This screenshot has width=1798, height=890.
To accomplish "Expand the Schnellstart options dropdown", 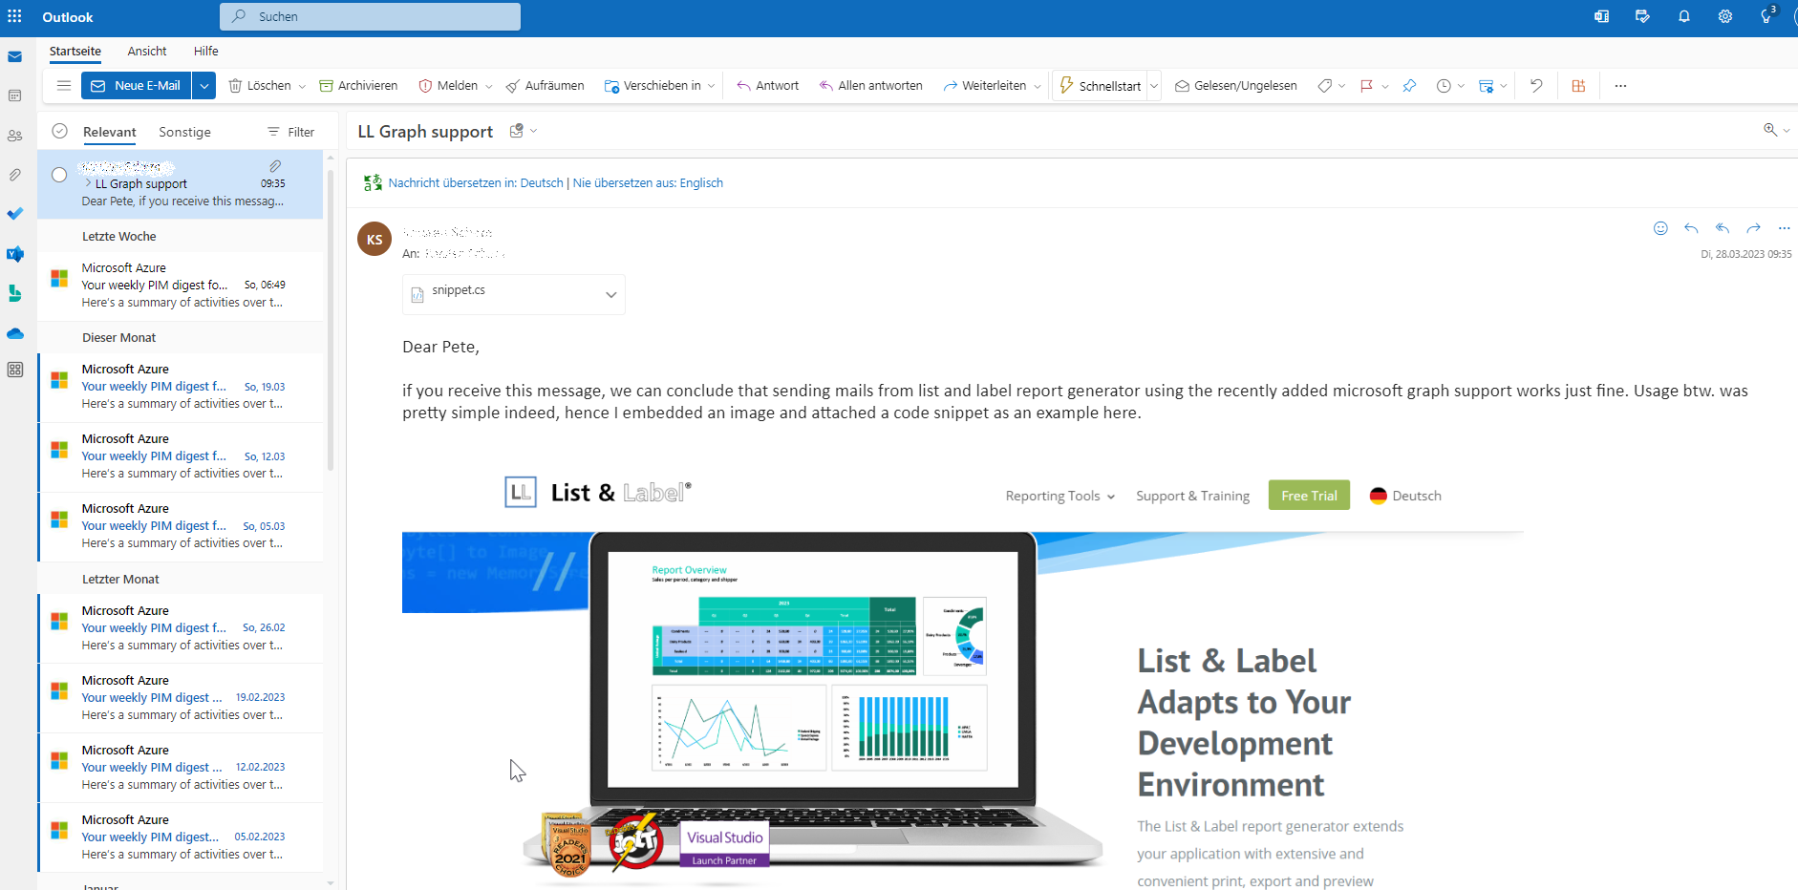I will pos(1153,85).
